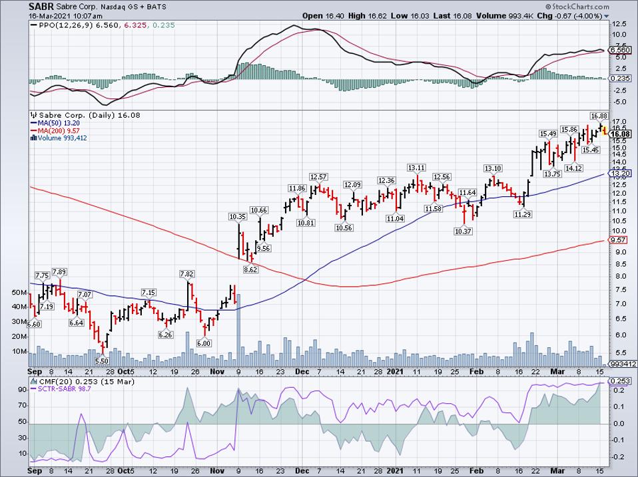Click the volume bars icon in the legend

point(34,138)
